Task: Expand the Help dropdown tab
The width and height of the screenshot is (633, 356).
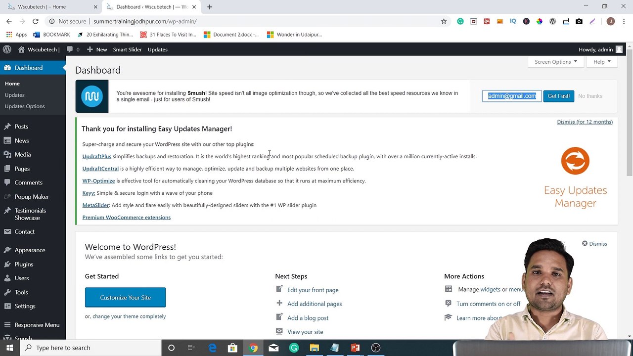Action: (x=602, y=62)
